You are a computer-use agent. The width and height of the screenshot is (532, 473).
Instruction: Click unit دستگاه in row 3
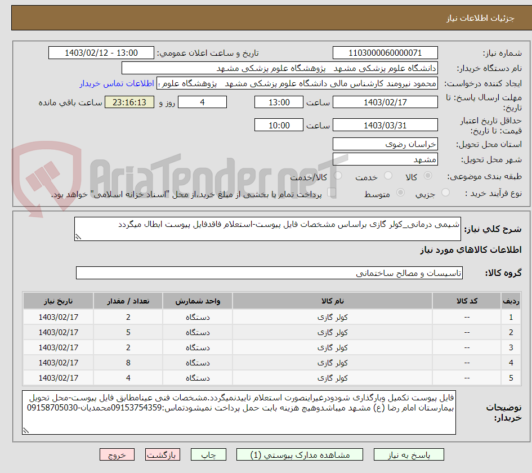click(198, 348)
